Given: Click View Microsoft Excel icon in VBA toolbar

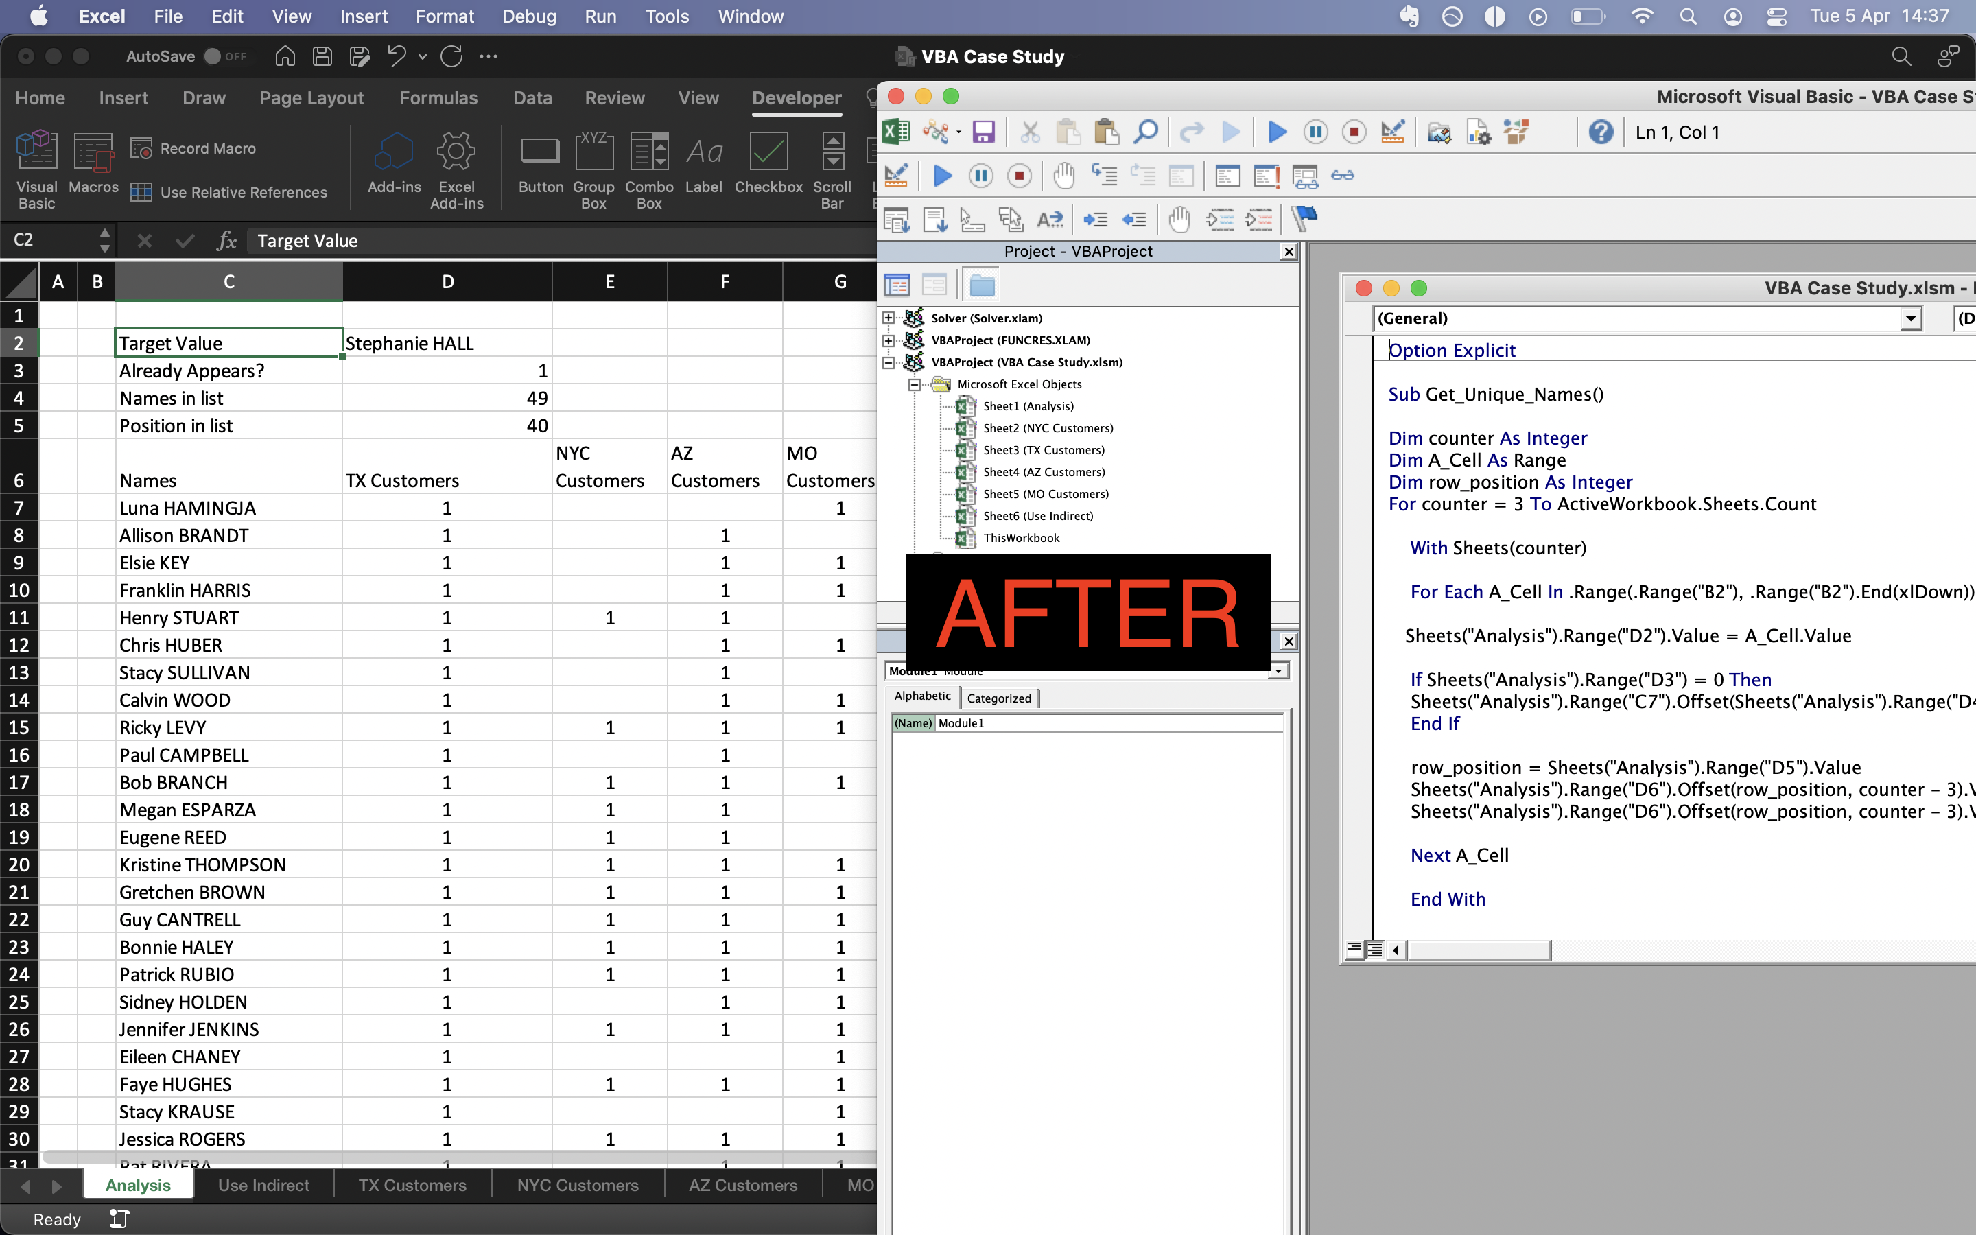Looking at the screenshot, I should click(897, 132).
